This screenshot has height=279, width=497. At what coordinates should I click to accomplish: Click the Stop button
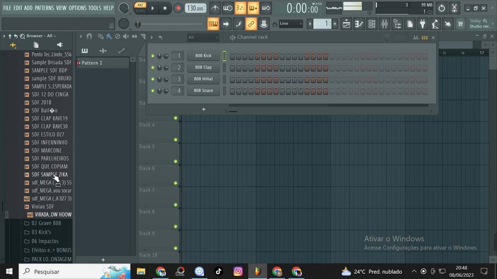pyautogui.click(x=165, y=8)
